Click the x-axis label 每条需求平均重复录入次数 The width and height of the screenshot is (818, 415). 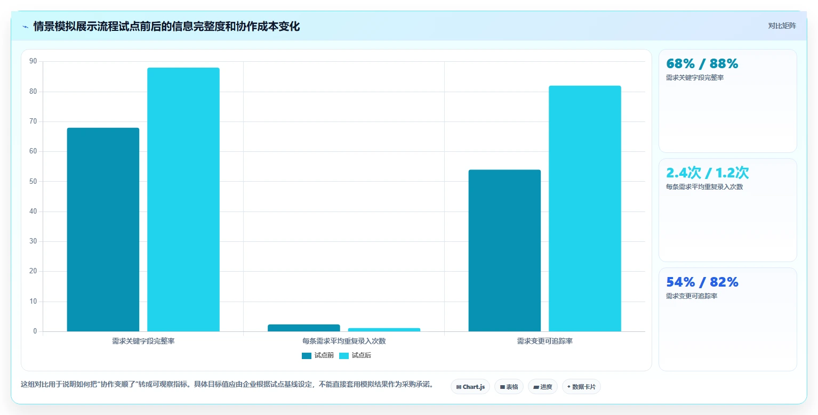click(x=344, y=341)
